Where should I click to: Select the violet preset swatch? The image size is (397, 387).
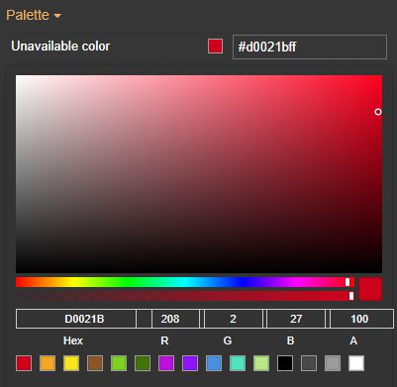tap(190, 363)
